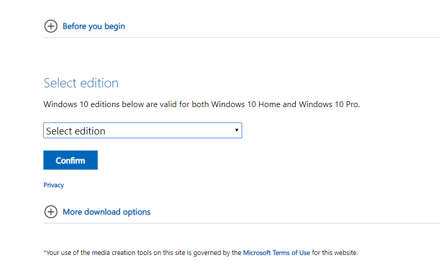This screenshot has width=440, height=271.
Task: Click the Select edition placeholder text in the box
Action: pos(75,131)
